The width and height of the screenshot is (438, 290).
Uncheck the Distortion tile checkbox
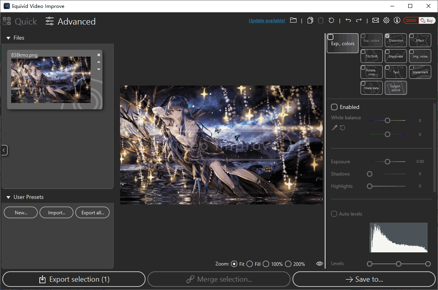tap(388, 36)
